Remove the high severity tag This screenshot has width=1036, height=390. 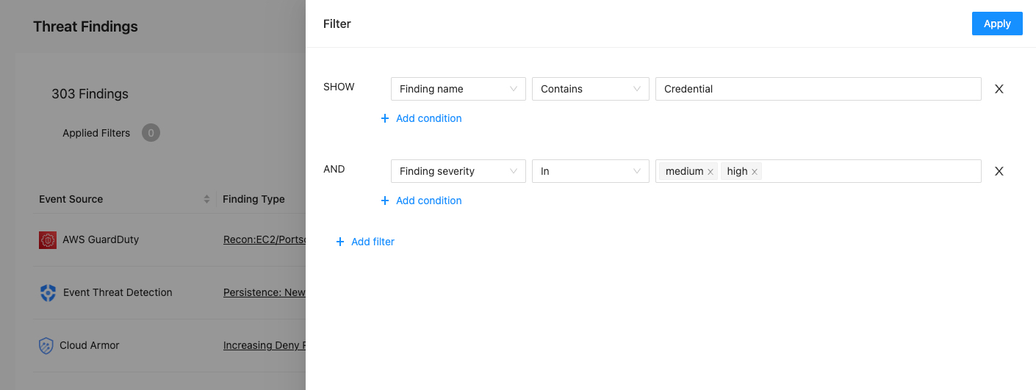click(755, 172)
